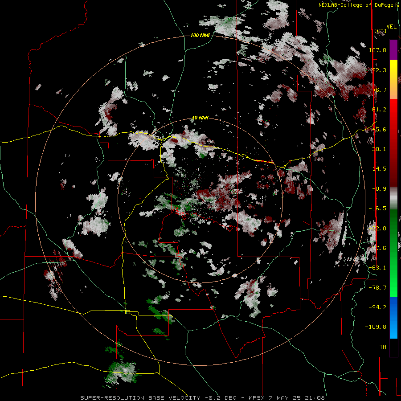The image size is (401, 401).
Task: Click the 50 NMI range ring label
Action: [200, 118]
